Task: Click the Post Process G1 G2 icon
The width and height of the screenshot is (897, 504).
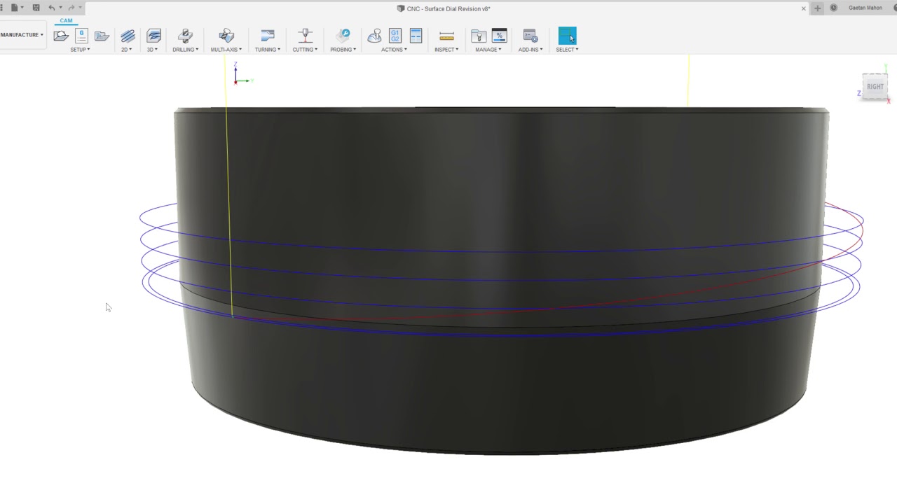Action: pos(395,36)
